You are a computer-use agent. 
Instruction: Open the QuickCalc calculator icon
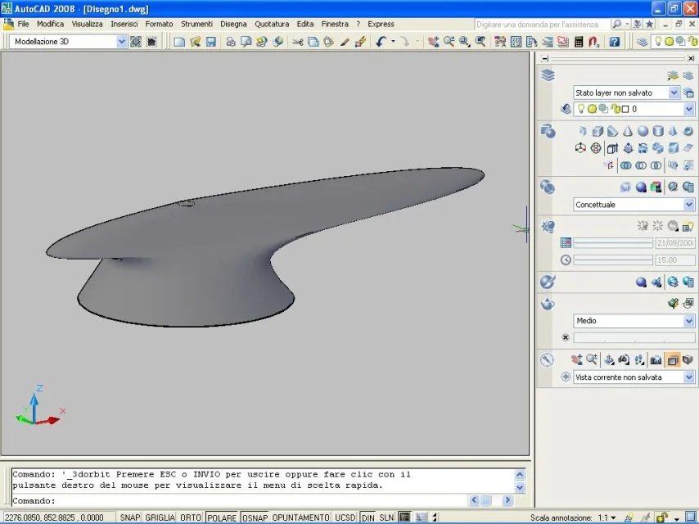pos(579,42)
